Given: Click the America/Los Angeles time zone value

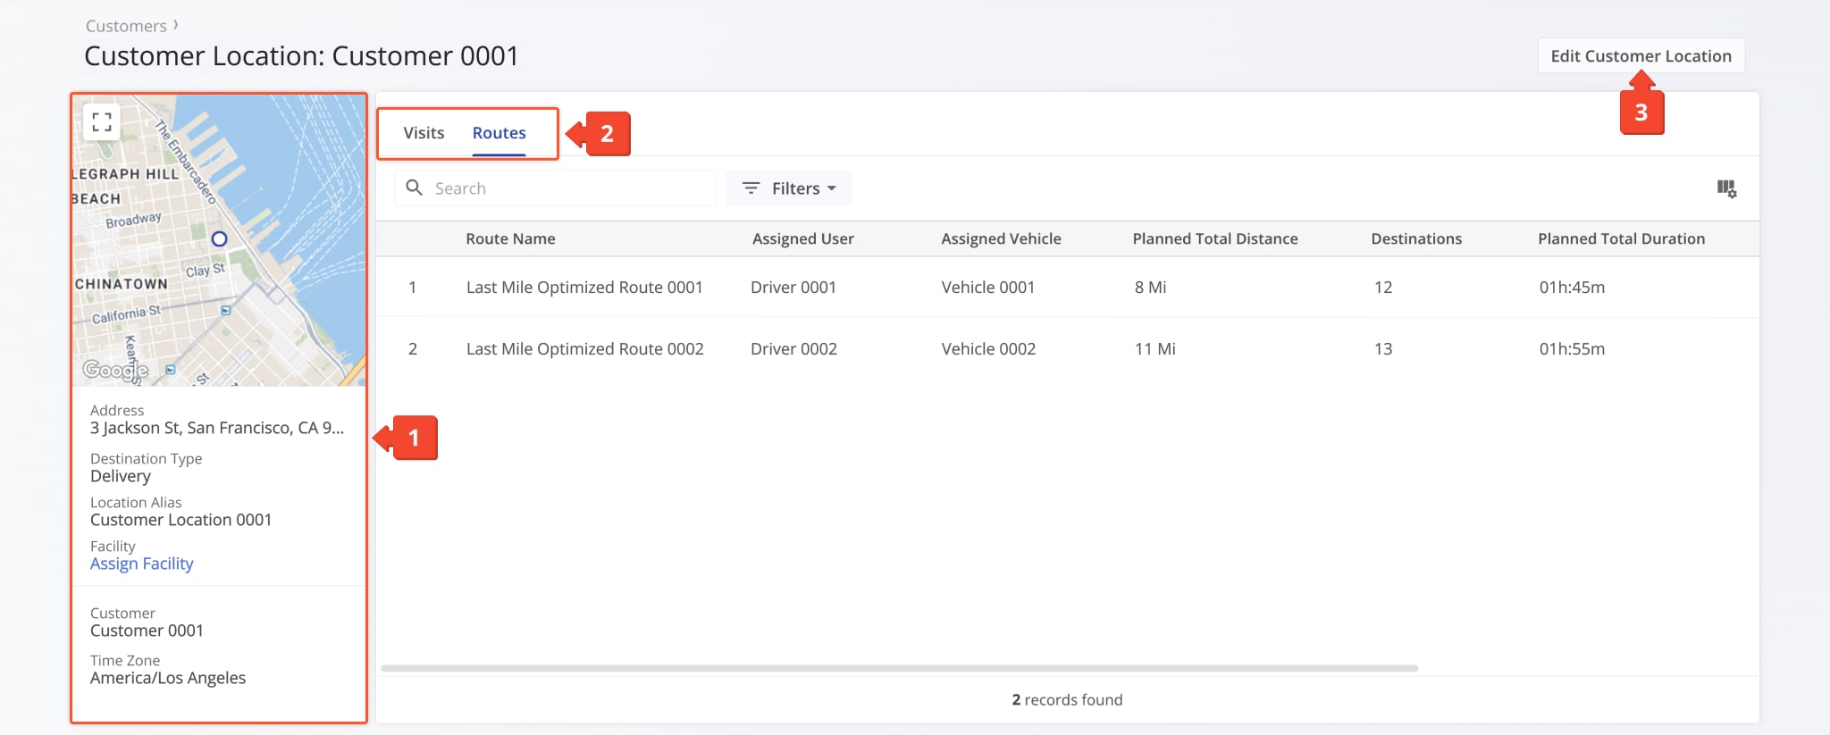Looking at the screenshot, I should point(168,678).
